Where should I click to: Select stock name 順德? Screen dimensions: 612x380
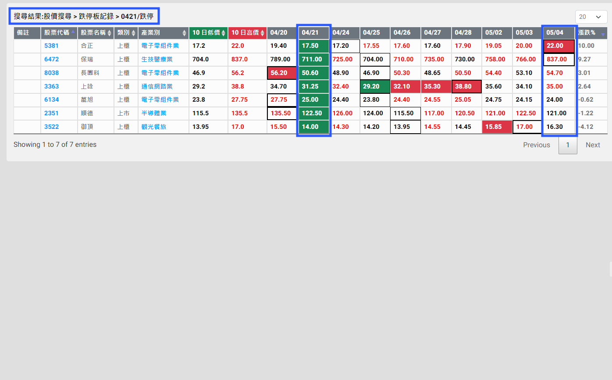[87, 113]
